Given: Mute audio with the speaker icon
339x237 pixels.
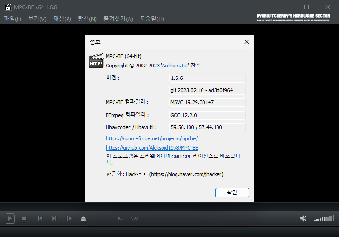Looking at the screenshot, I should tap(303, 218).
